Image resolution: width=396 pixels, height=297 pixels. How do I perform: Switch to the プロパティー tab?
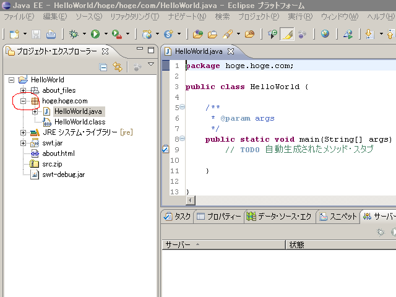point(218,217)
